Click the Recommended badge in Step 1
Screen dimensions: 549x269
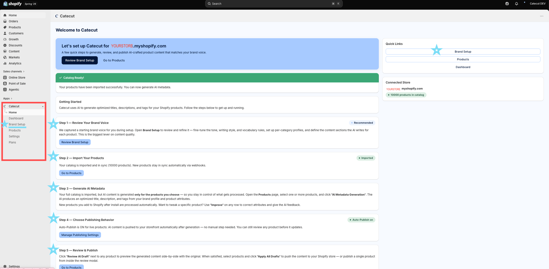(362, 123)
